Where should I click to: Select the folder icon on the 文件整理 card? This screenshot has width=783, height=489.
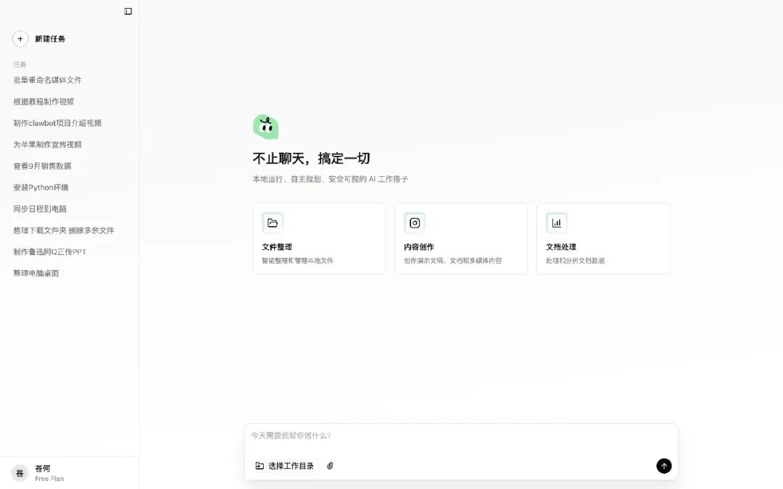(271, 222)
